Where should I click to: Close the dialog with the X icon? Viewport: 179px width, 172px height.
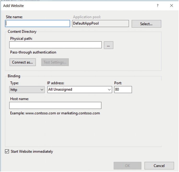(171, 5)
